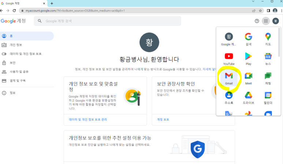This screenshot has height=164, width=283.
Task: Go forward in browser history
Action: pyautogui.click(x=8, y=11)
